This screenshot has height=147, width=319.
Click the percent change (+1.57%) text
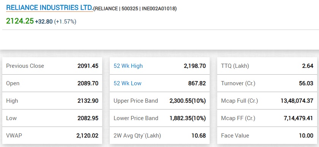pos(65,22)
